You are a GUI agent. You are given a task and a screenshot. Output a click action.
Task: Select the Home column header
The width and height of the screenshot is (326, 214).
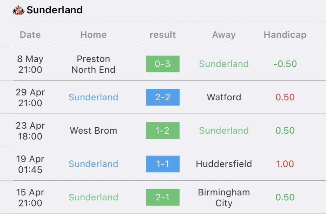[x=93, y=35]
